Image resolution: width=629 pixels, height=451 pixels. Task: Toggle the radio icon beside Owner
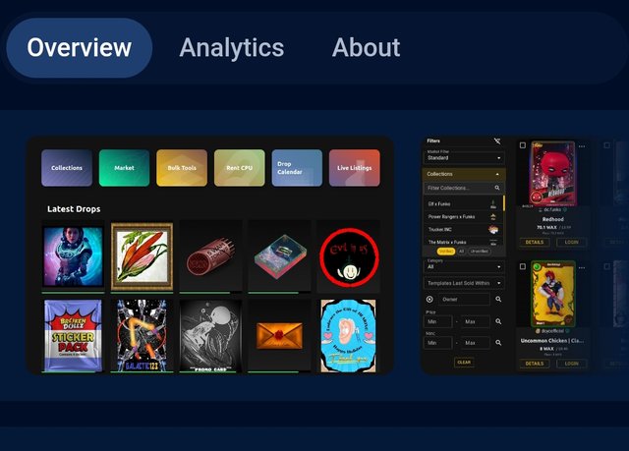coord(429,300)
